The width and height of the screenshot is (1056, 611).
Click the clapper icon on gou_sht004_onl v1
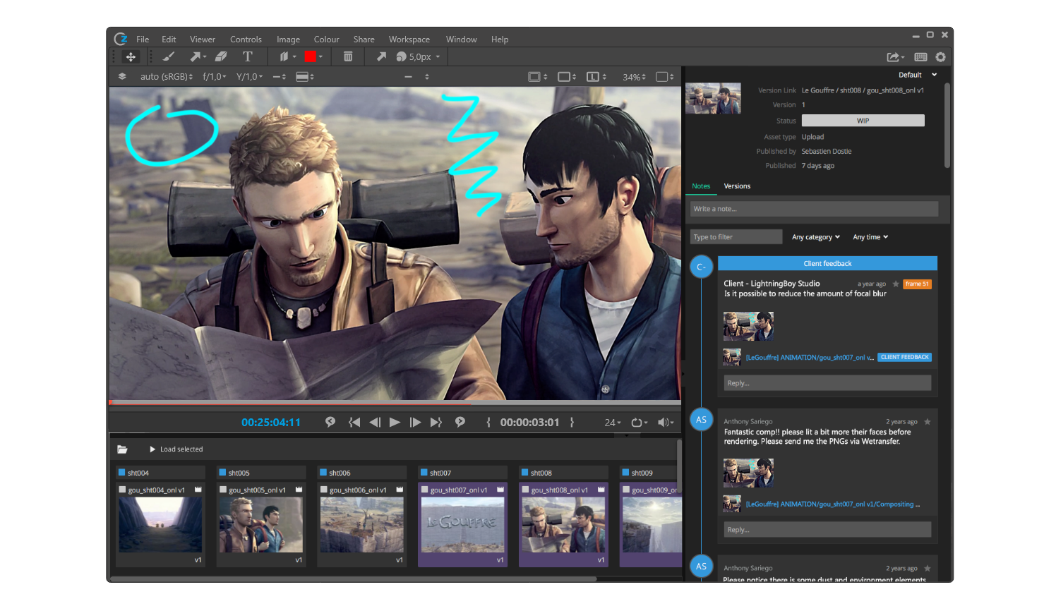(x=198, y=490)
